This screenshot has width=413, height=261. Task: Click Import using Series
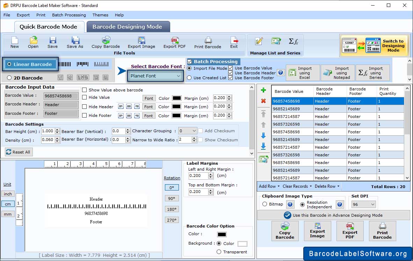(372, 73)
